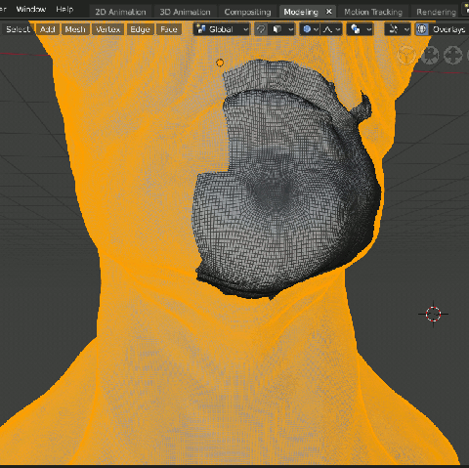The height and width of the screenshot is (468, 469).
Task: Switch to the Compositing workspace tab
Action: click(247, 12)
